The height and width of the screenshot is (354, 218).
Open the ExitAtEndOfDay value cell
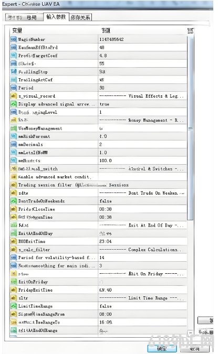pos(142,233)
